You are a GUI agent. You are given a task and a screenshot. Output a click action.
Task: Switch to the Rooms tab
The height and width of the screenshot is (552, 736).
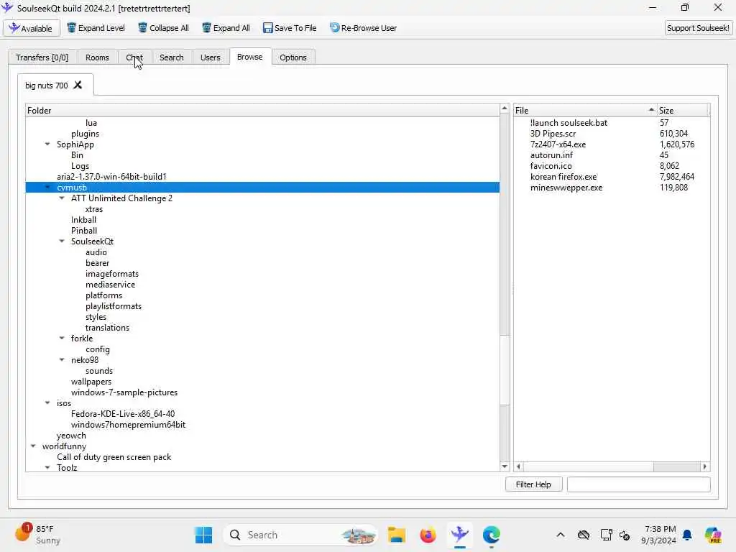[x=97, y=57]
